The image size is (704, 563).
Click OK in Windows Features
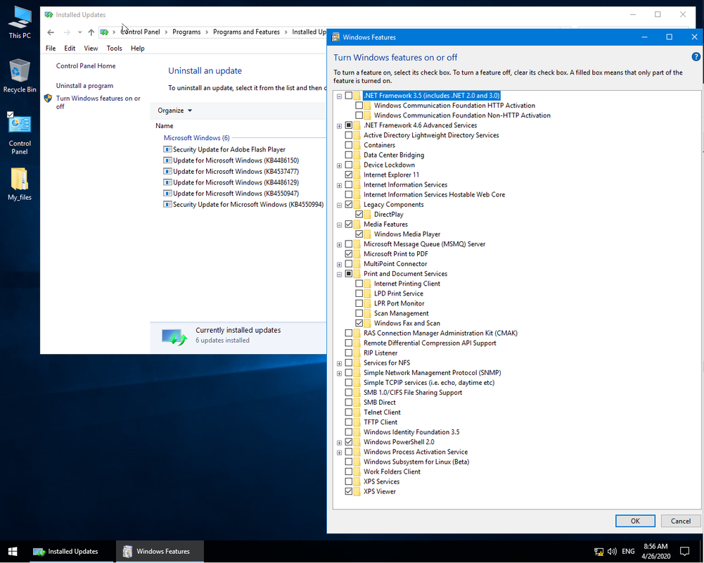point(635,521)
